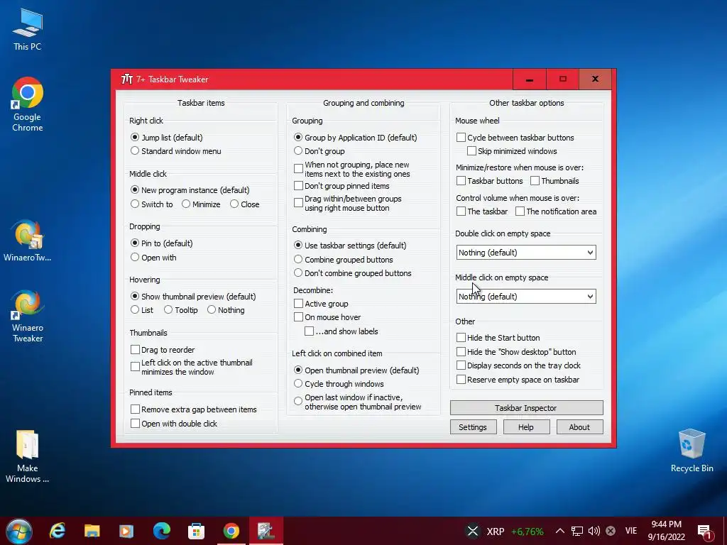Click the About button
The image size is (727, 545).
[579, 427]
